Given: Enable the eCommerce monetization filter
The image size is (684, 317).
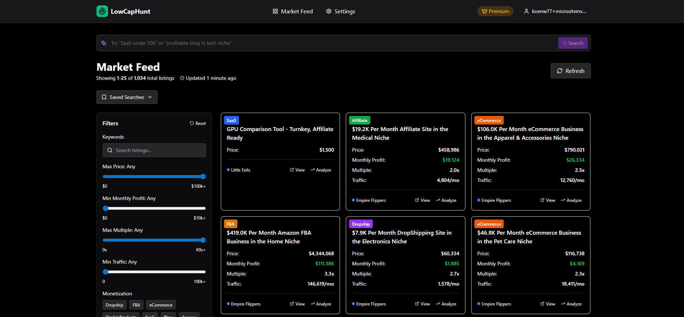Looking at the screenshot, I should click(x=161, y=305).
